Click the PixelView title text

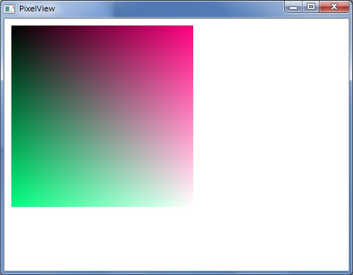tap(37, 9)
